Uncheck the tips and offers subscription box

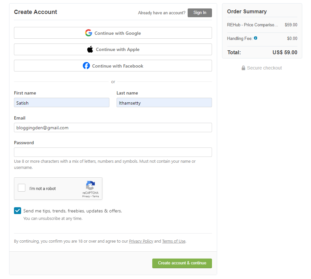point(17,210)
